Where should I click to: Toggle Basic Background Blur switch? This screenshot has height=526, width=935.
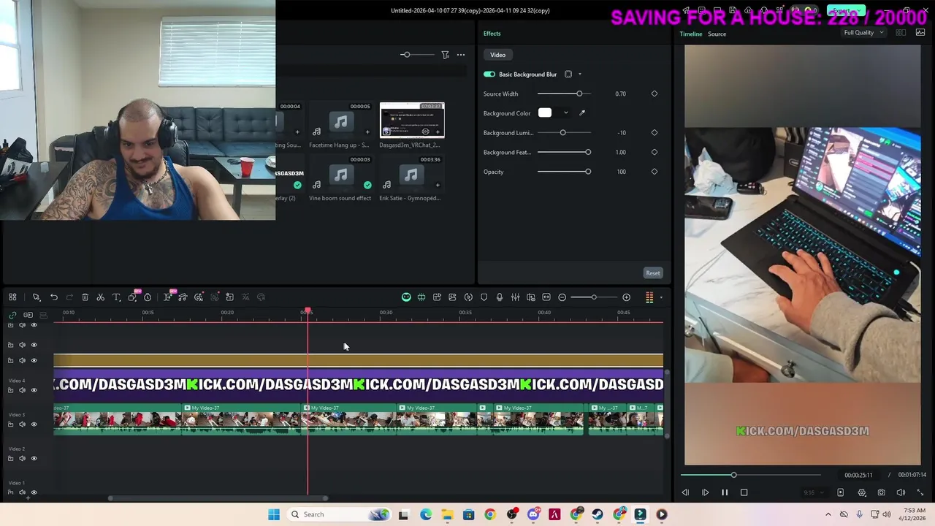pyautogui.click(x=489, y=74)
